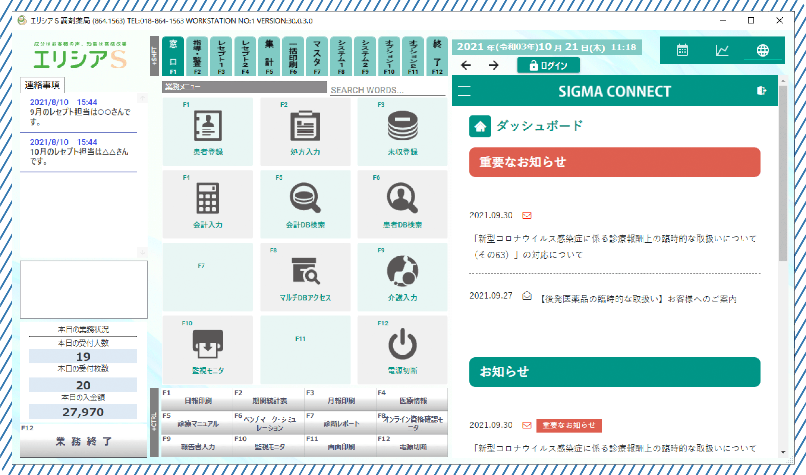Click the red mail icon beside 2021.09.30
This screenshot has width=806, height=475.
tap(527, 216)
